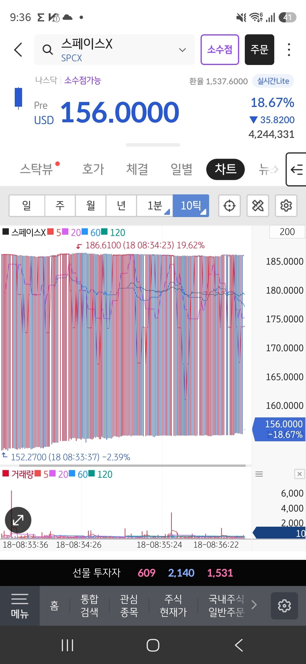Tap Android home button

tap(153, 645)
